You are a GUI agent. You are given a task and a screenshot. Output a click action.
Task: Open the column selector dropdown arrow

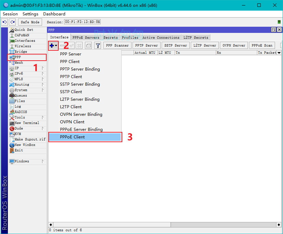point(279,53)
